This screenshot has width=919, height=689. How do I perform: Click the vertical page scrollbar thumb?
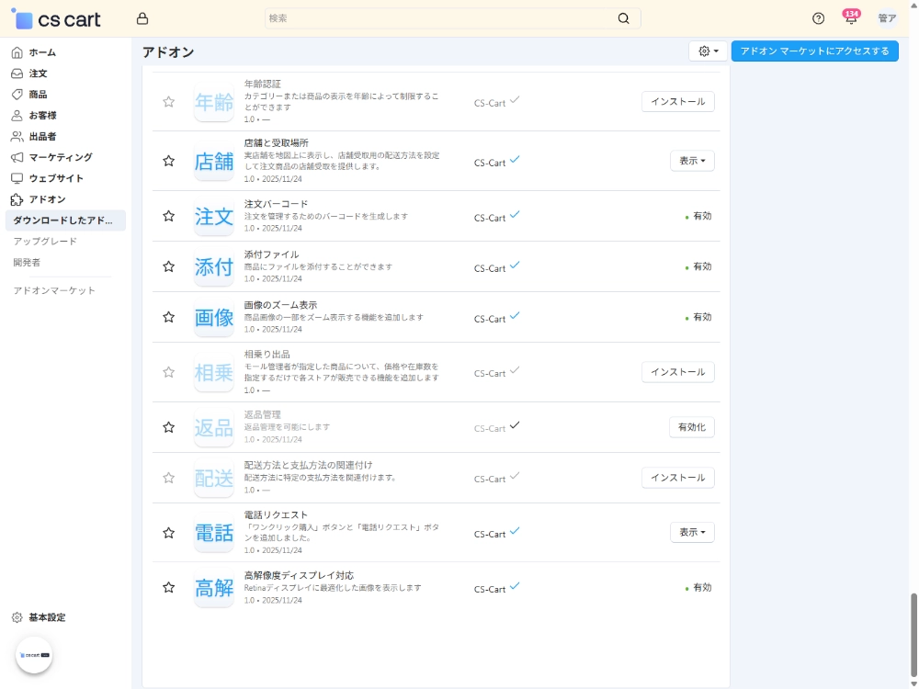tap(913, 636)
